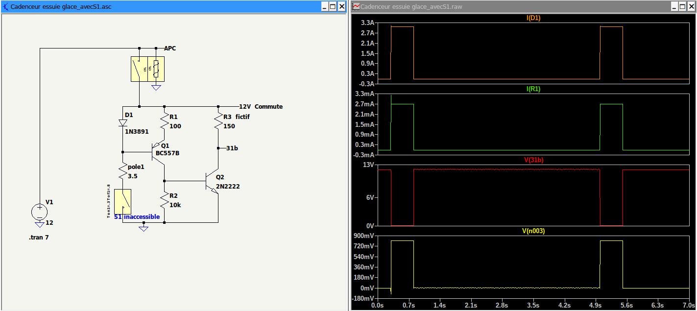Click the 3.5 value of pole1

tap(133, 176)
